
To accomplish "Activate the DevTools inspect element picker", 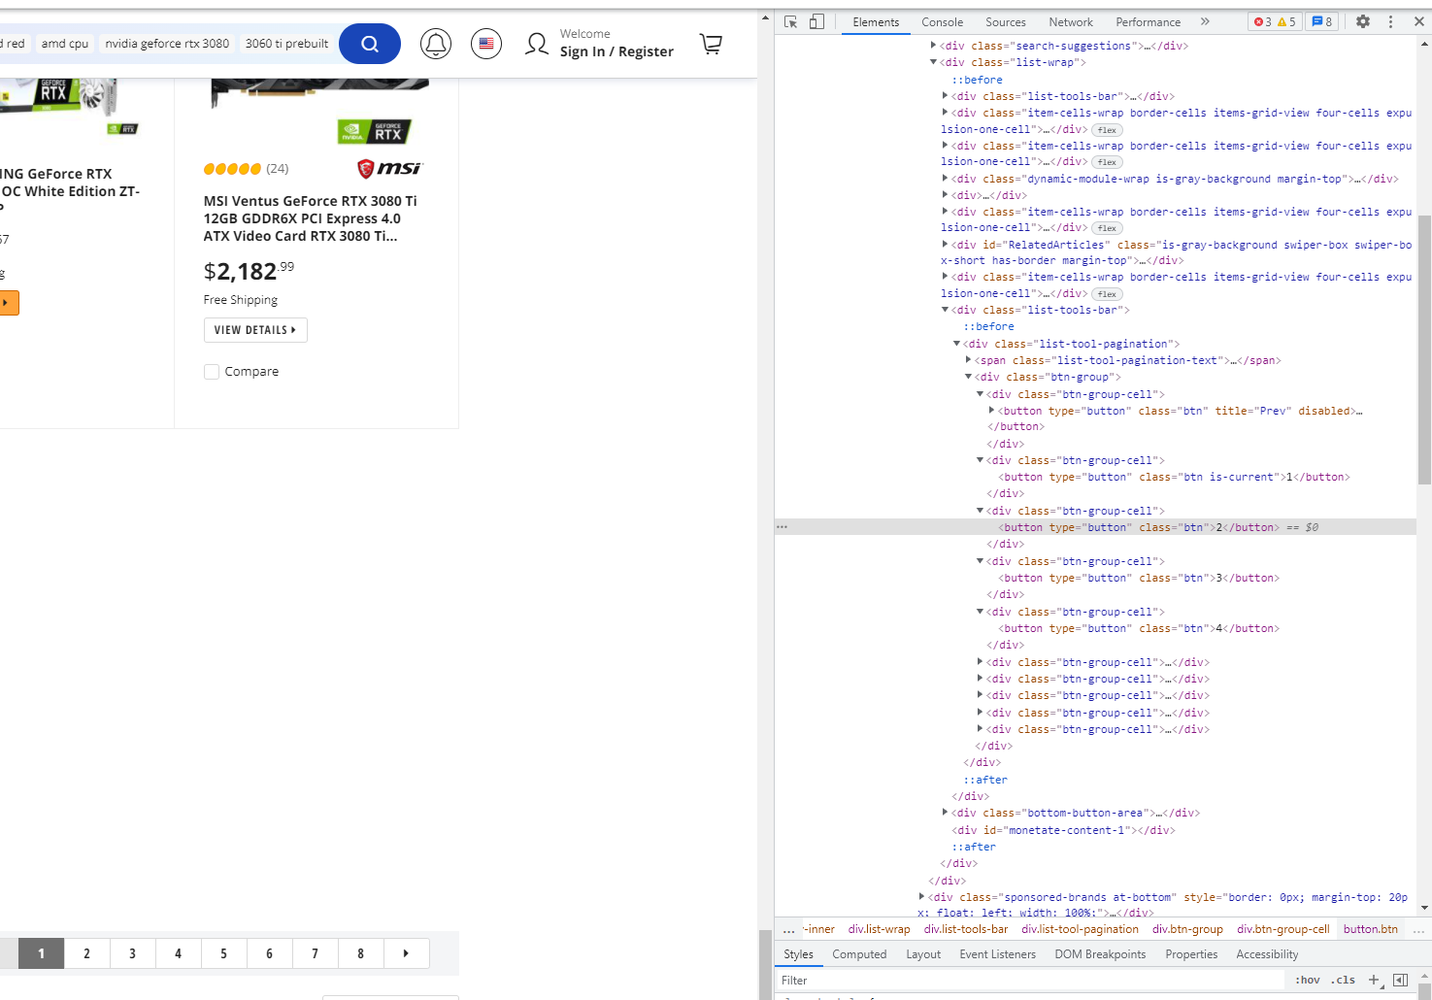I will click(x=791, y=21).
